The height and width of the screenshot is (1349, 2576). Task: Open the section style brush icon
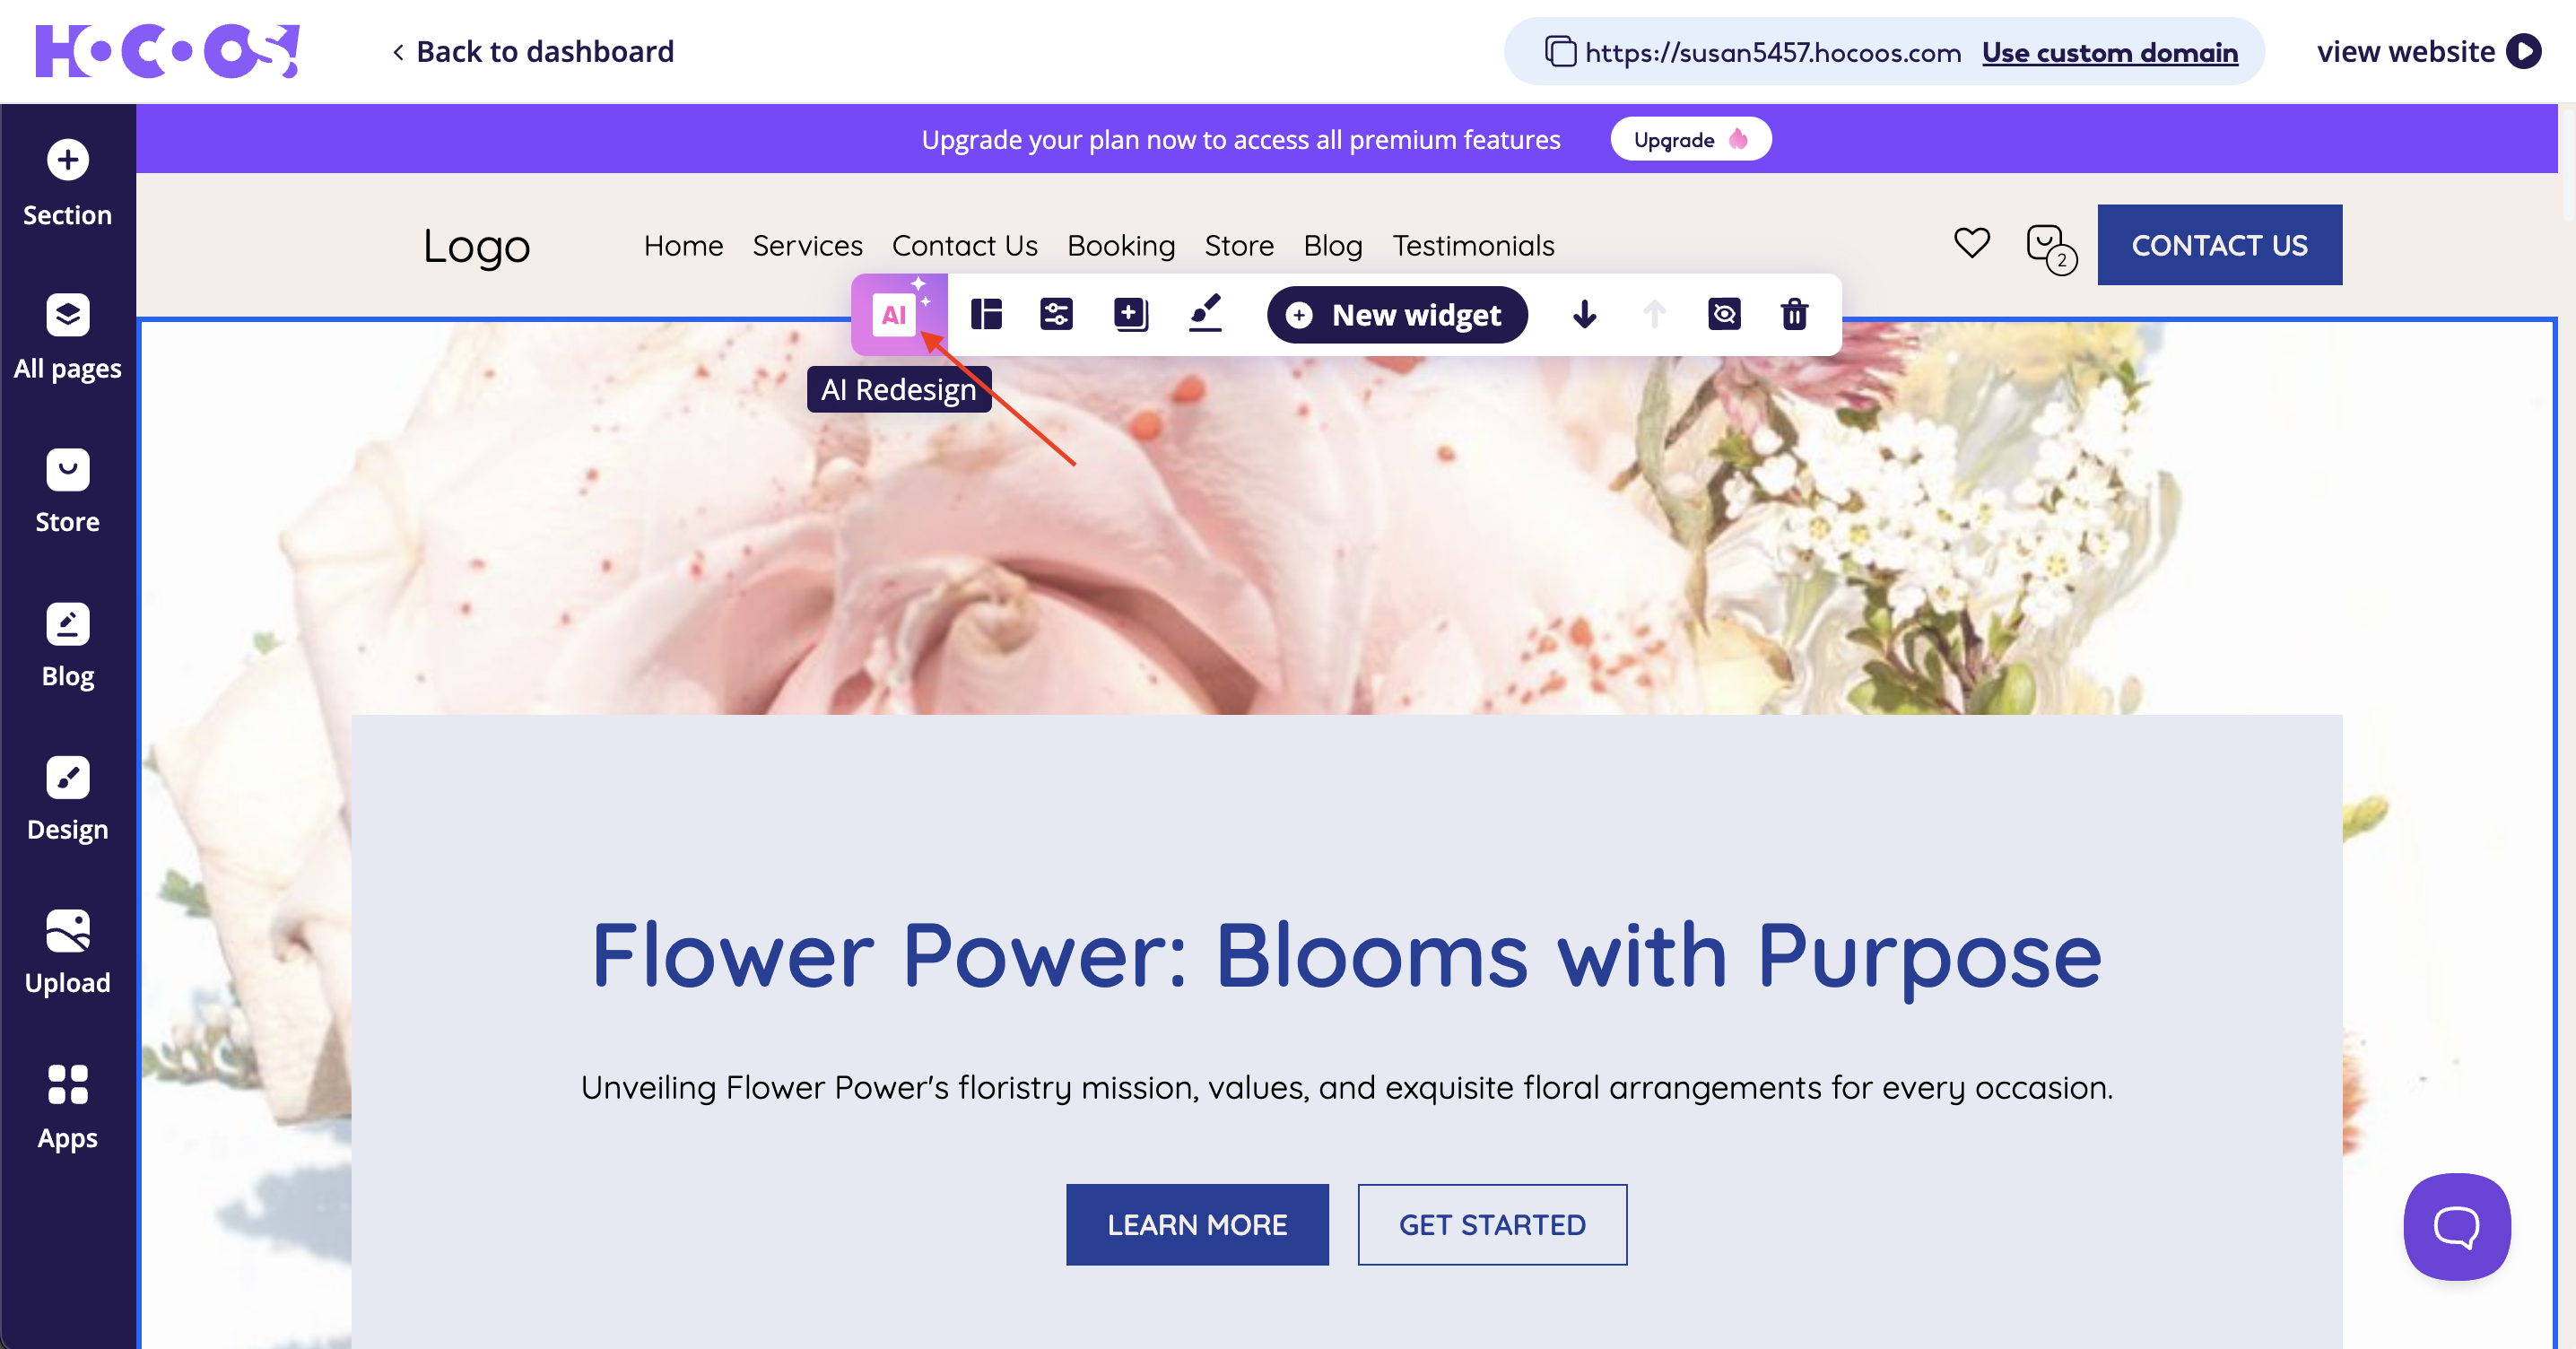pos(1205,315)
